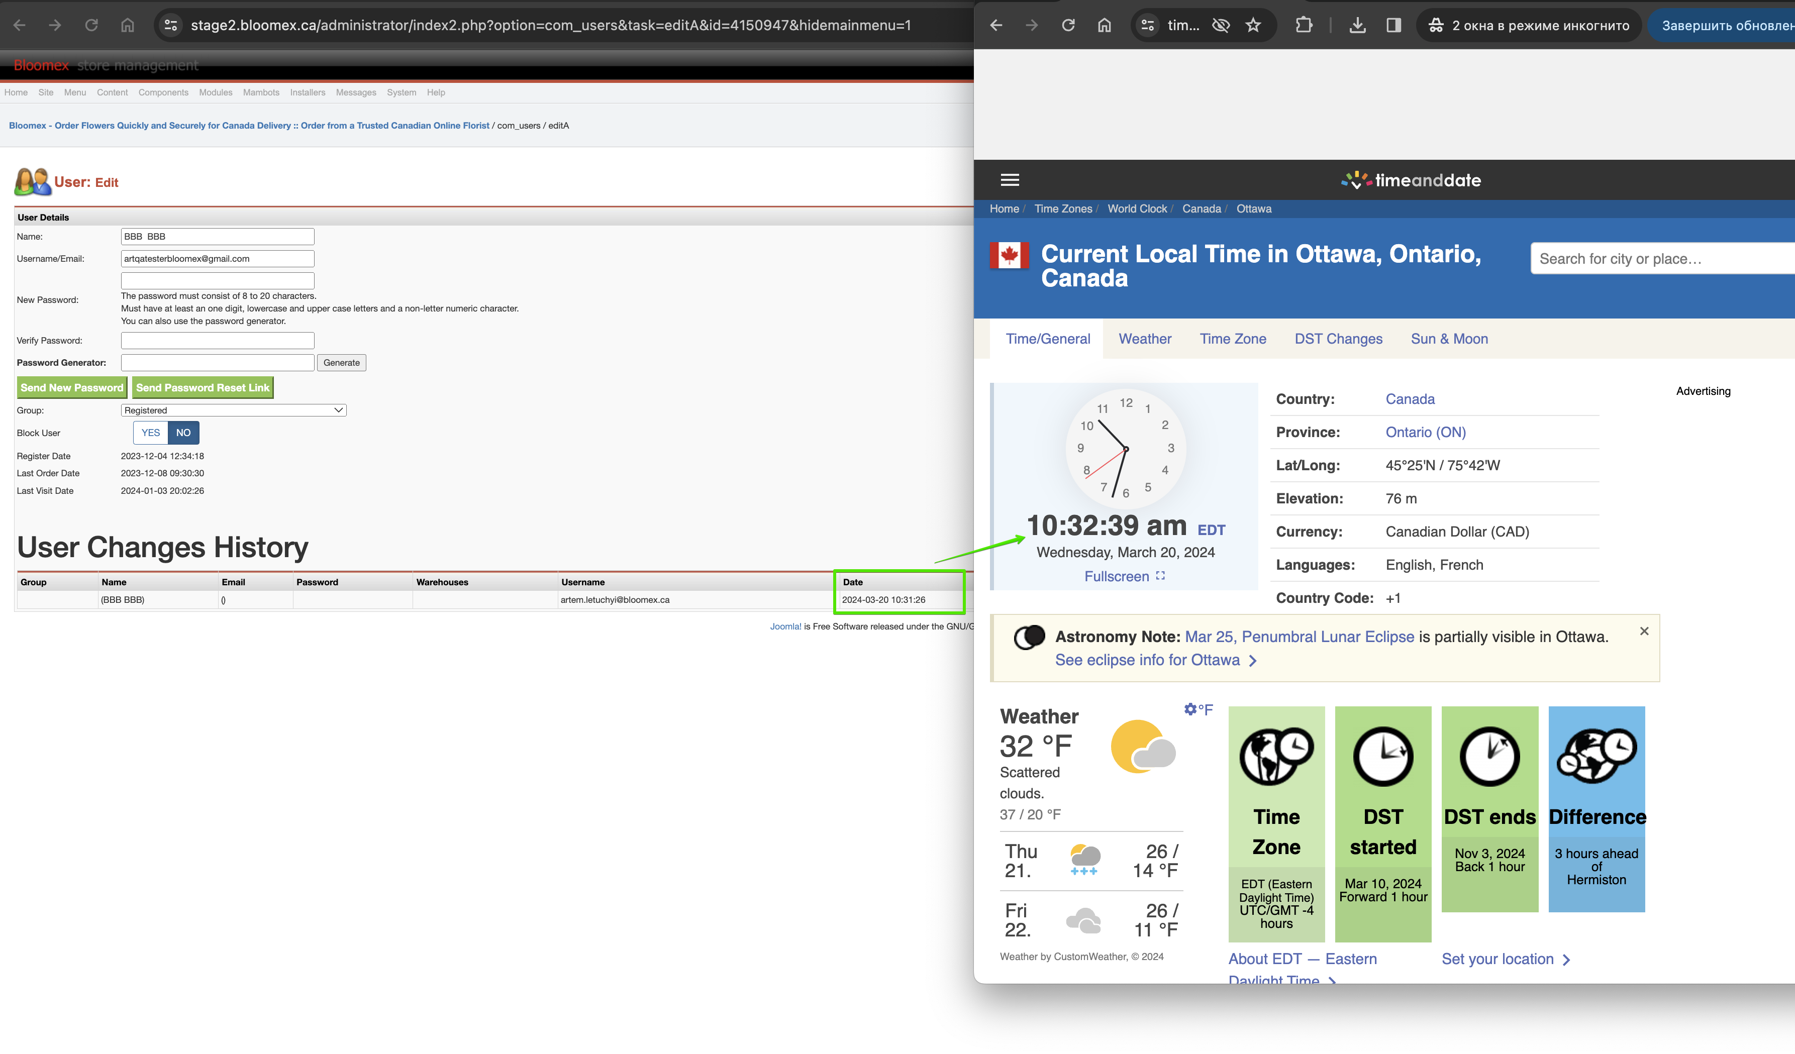This screenshot has width=1795, height=1054.
Task: Open the Mambots menu in Bloomex admin
Action: pos(261,92)
